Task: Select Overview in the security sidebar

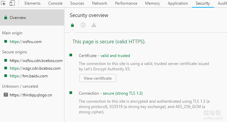Action: click(x=32, y=17)
